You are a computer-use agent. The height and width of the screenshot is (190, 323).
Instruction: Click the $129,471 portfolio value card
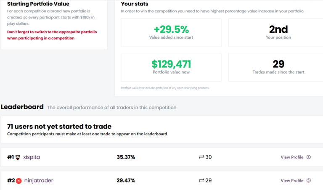tap(171, 67)
